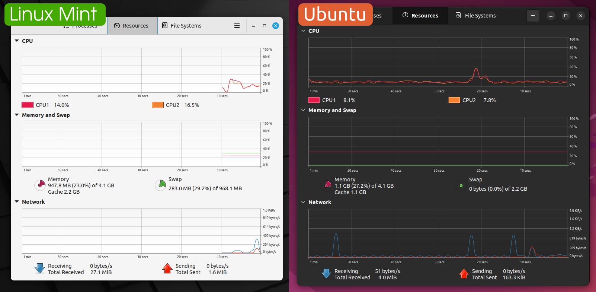Image resolution: width=596 pixels, height=292 pixels.
Task: Click '51 bytes/s' receiving rate in Ubuntu window
Action: (387, 271)
